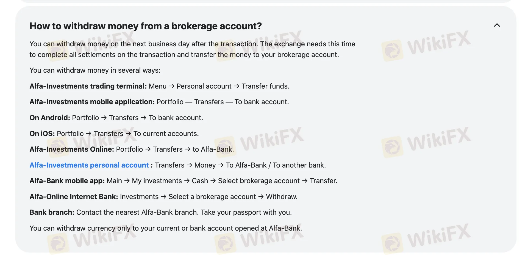Click the question heading about withdrawing money

pos(146,26)
